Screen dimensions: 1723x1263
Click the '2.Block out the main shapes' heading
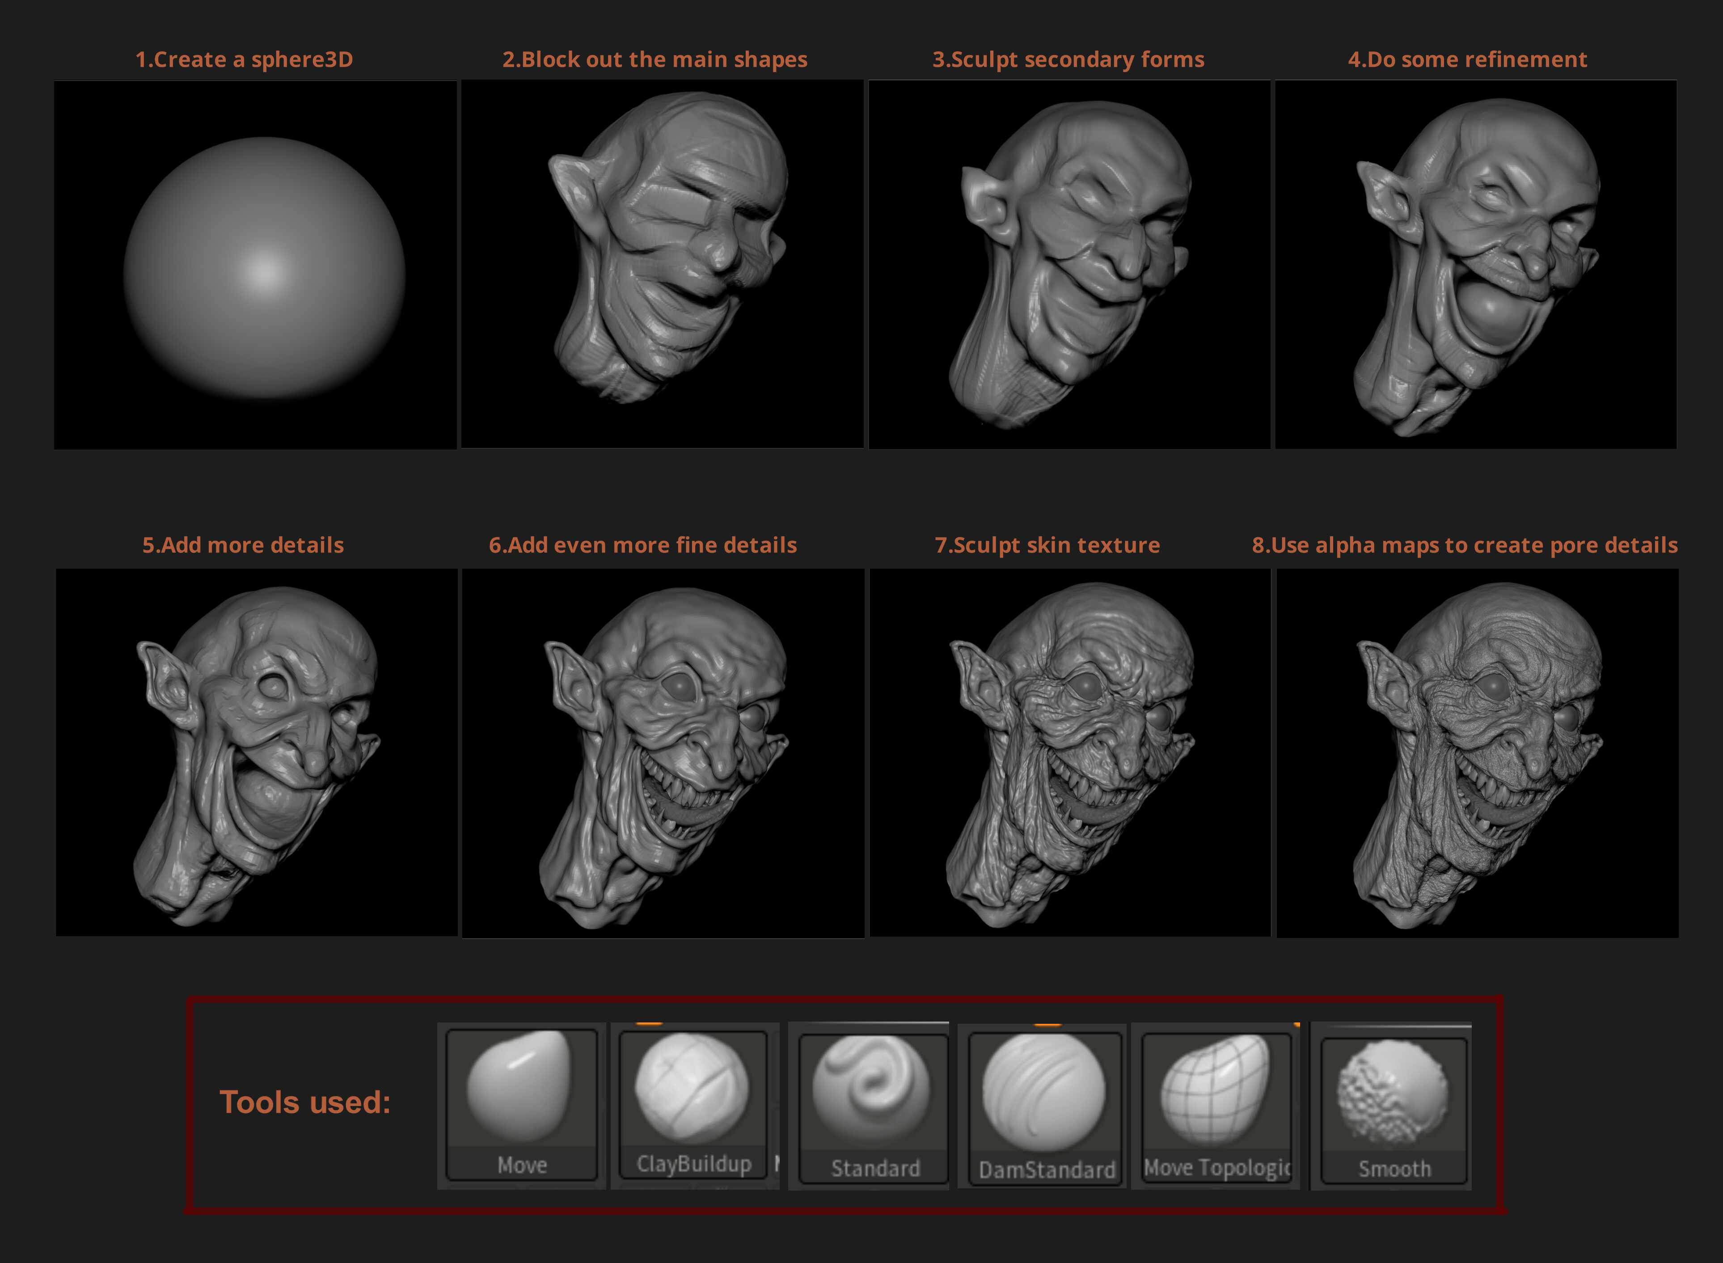(655, 59)
